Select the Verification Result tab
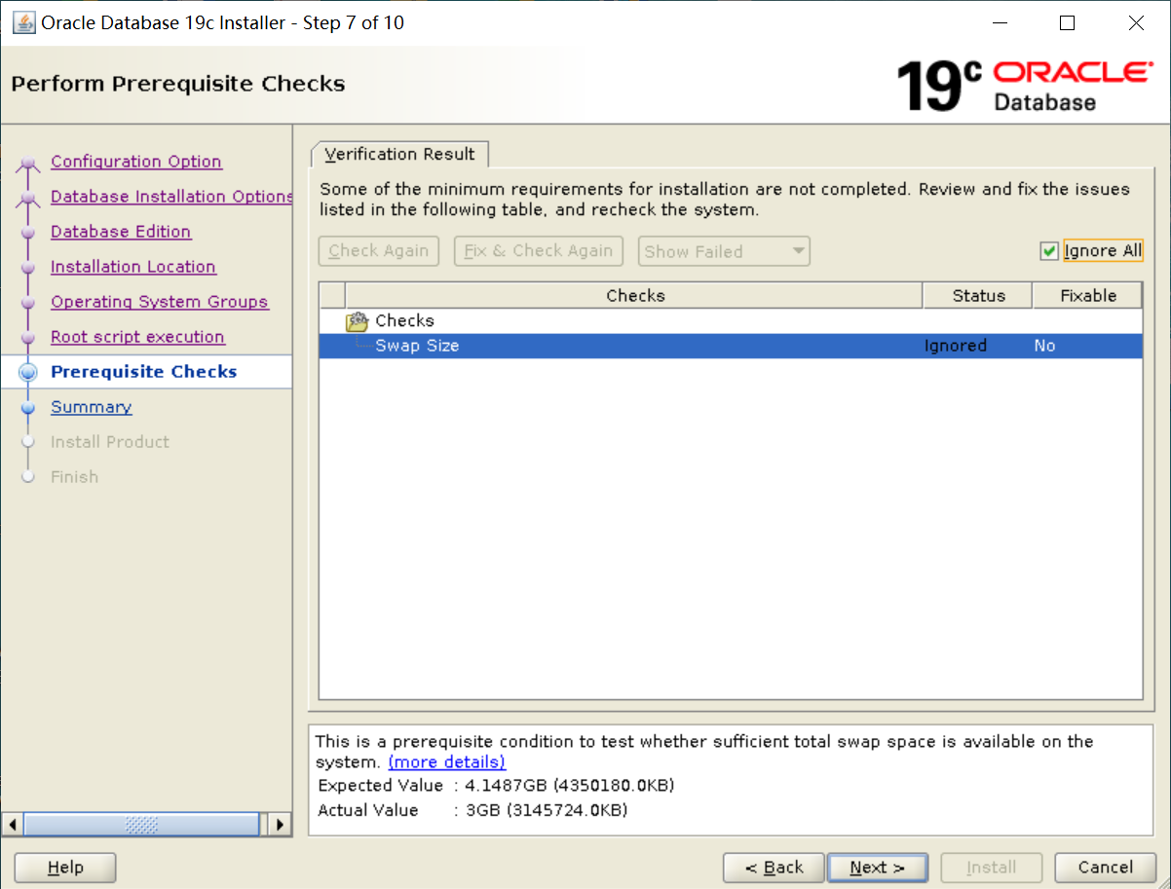Image resolution: width=1171 pixels, height=889 pixels. (399, 154)
